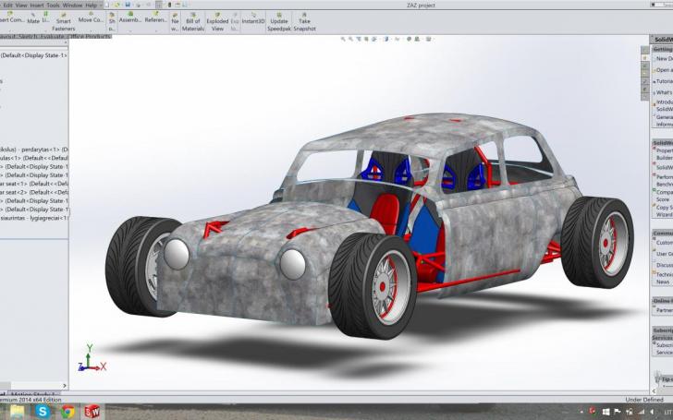Click the Move Component tool

coord(91,18)
